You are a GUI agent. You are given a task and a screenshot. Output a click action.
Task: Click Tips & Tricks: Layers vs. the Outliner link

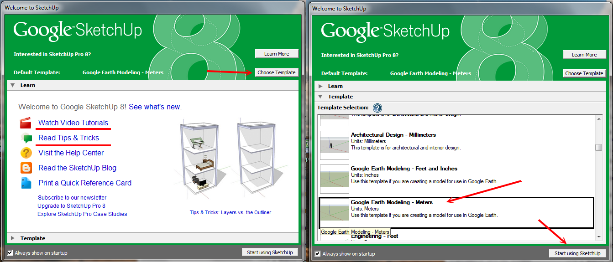231,212
